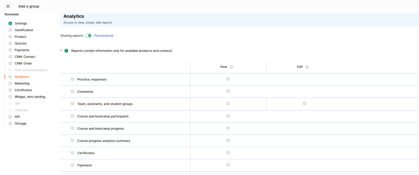
Task: Click the status icon beside Widget, mini-landing
Action: click(x=10, y=97)
